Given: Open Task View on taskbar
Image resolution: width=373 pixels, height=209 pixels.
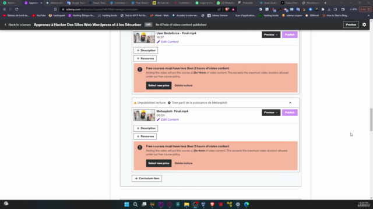Looking at the screenshot, I should pyautogui.click(x=144, y=204).
